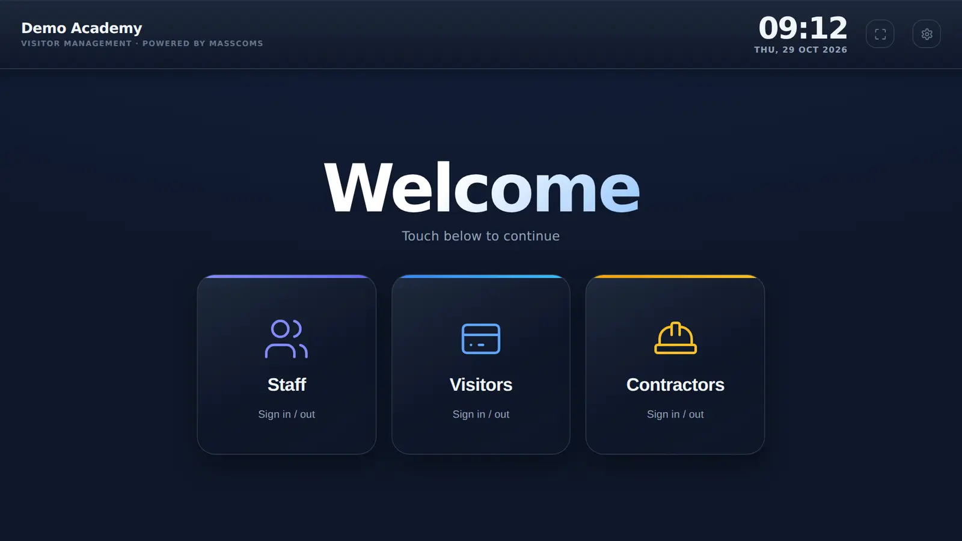962x541 pixels.
Task: Click the Contractors card title
Action: [x=675, y=385]
